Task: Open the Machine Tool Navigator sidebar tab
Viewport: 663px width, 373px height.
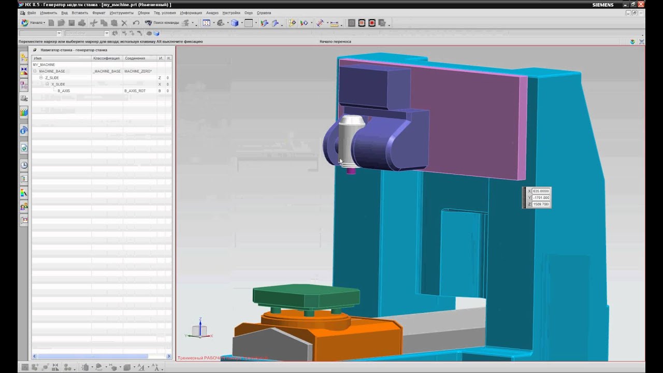Action: tap(24, 98)
